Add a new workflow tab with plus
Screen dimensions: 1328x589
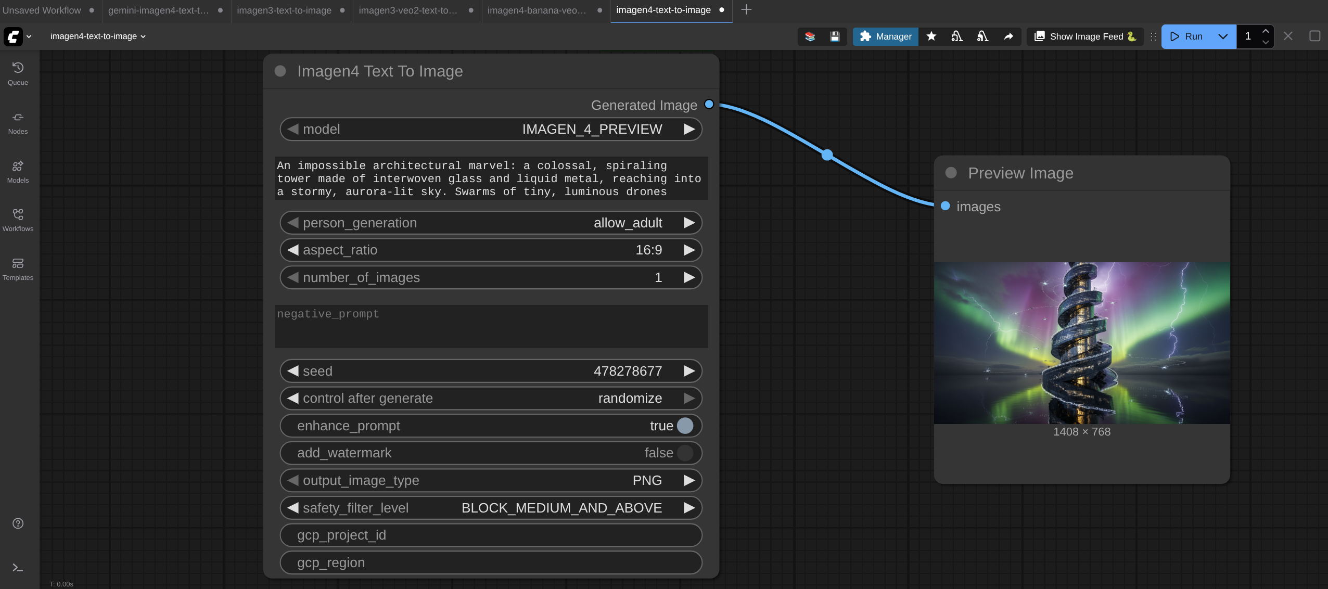point(746,10)
